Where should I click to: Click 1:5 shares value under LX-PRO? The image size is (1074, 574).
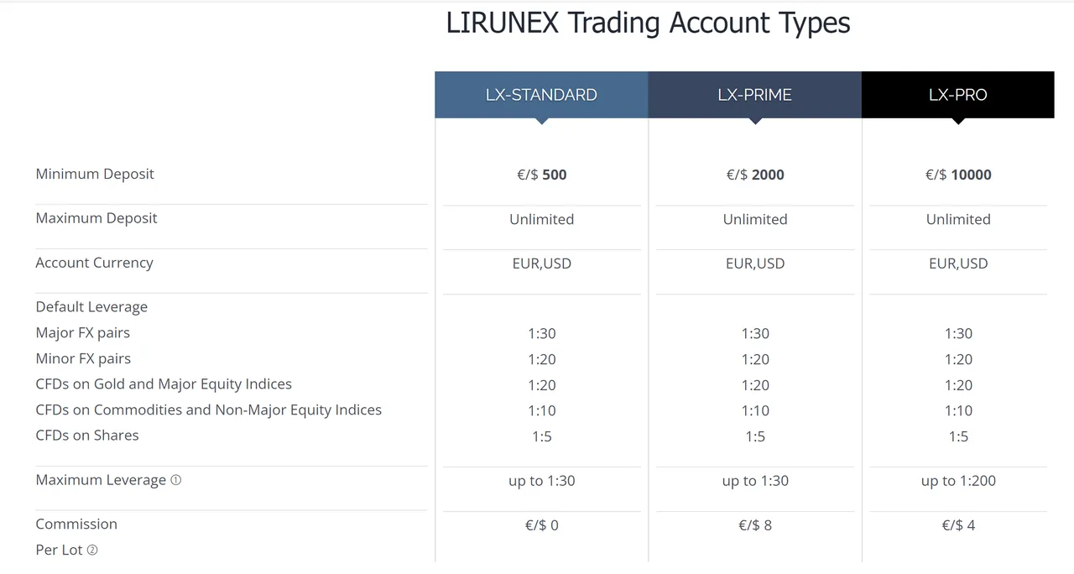(x=958, y=436)
